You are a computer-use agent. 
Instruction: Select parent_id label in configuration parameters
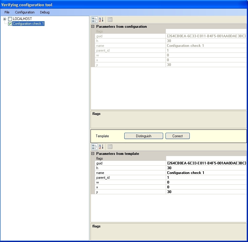point(130,50)
